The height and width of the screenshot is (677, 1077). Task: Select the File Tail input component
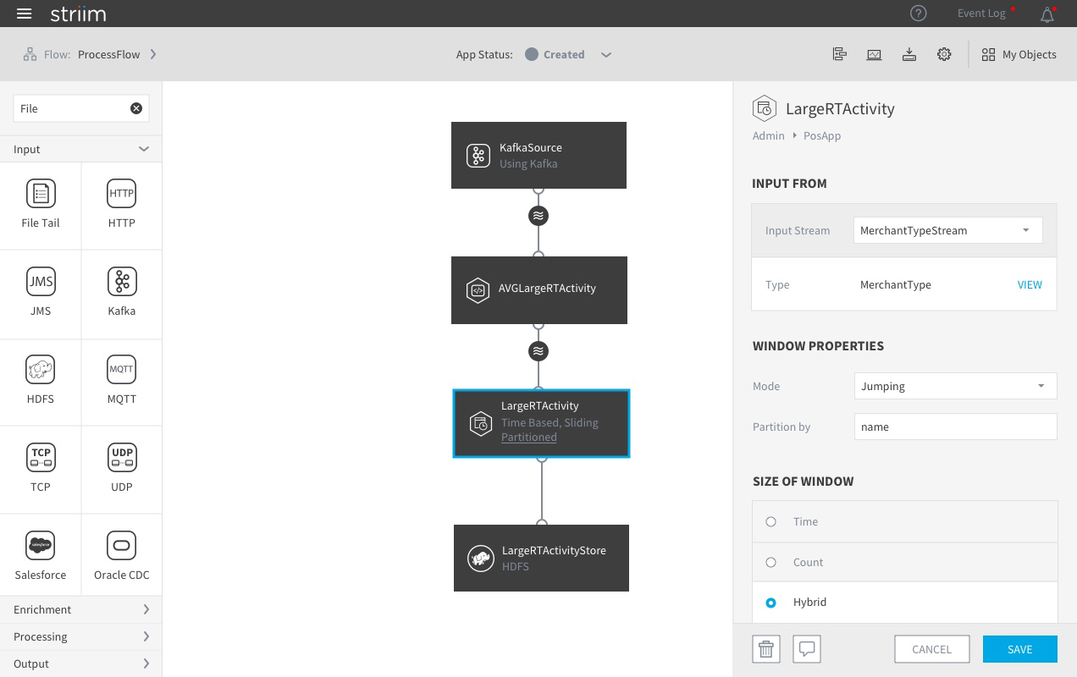tap(41, 204)
